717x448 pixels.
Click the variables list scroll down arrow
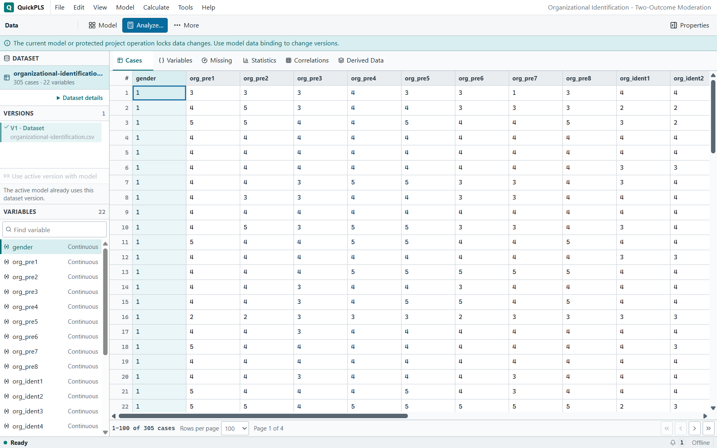tap(105, 432)
